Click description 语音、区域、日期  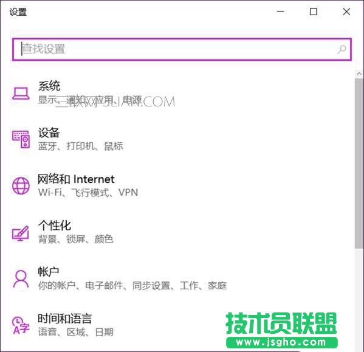pos(76,332)
